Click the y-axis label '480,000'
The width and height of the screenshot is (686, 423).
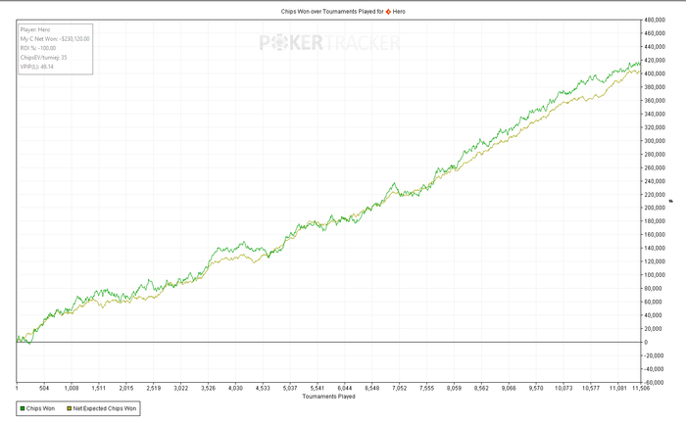coord(655,21)
